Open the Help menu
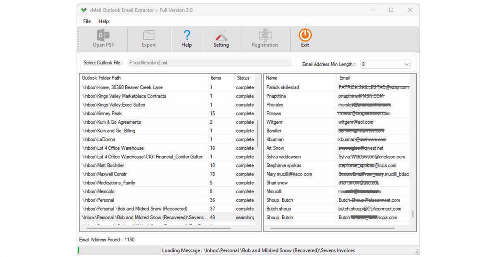This screenshot has width=487, height=257. [x=104, y=21]
